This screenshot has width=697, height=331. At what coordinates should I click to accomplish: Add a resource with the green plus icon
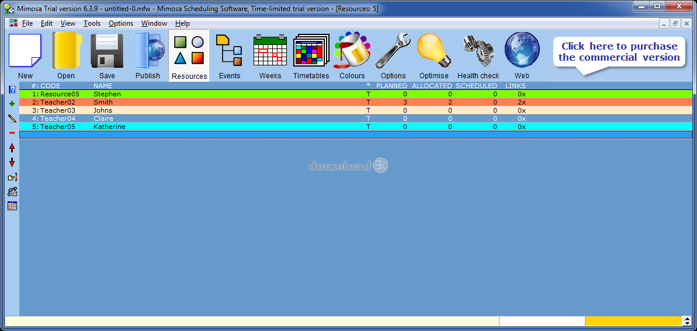click(x=12, y=104)
